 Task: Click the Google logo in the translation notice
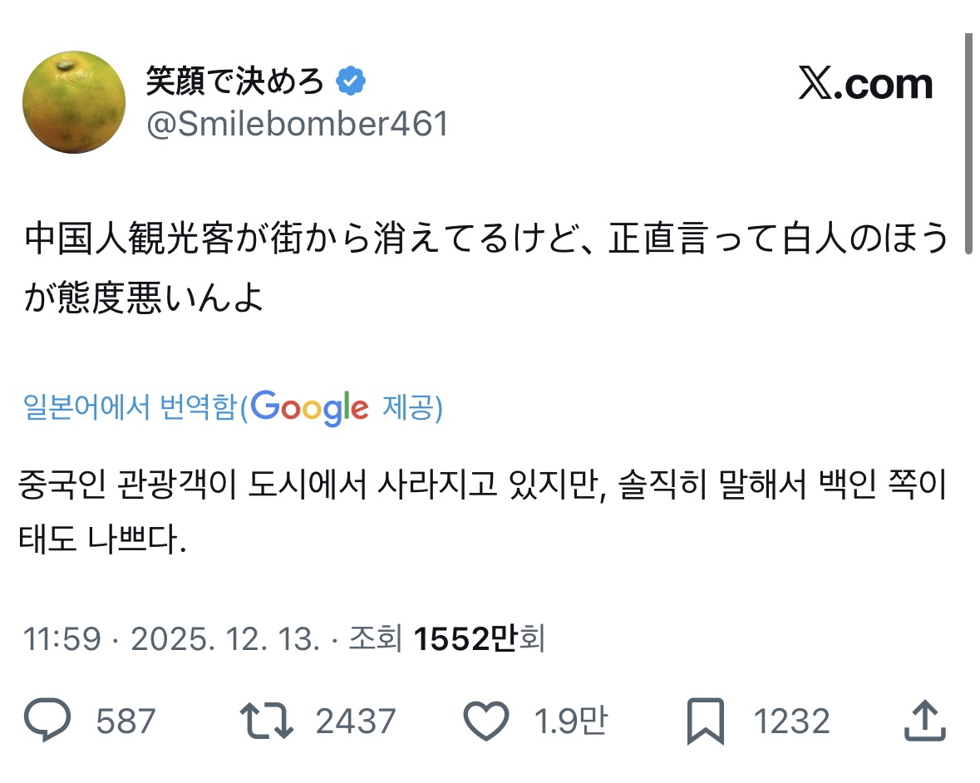tap(310, 406)
